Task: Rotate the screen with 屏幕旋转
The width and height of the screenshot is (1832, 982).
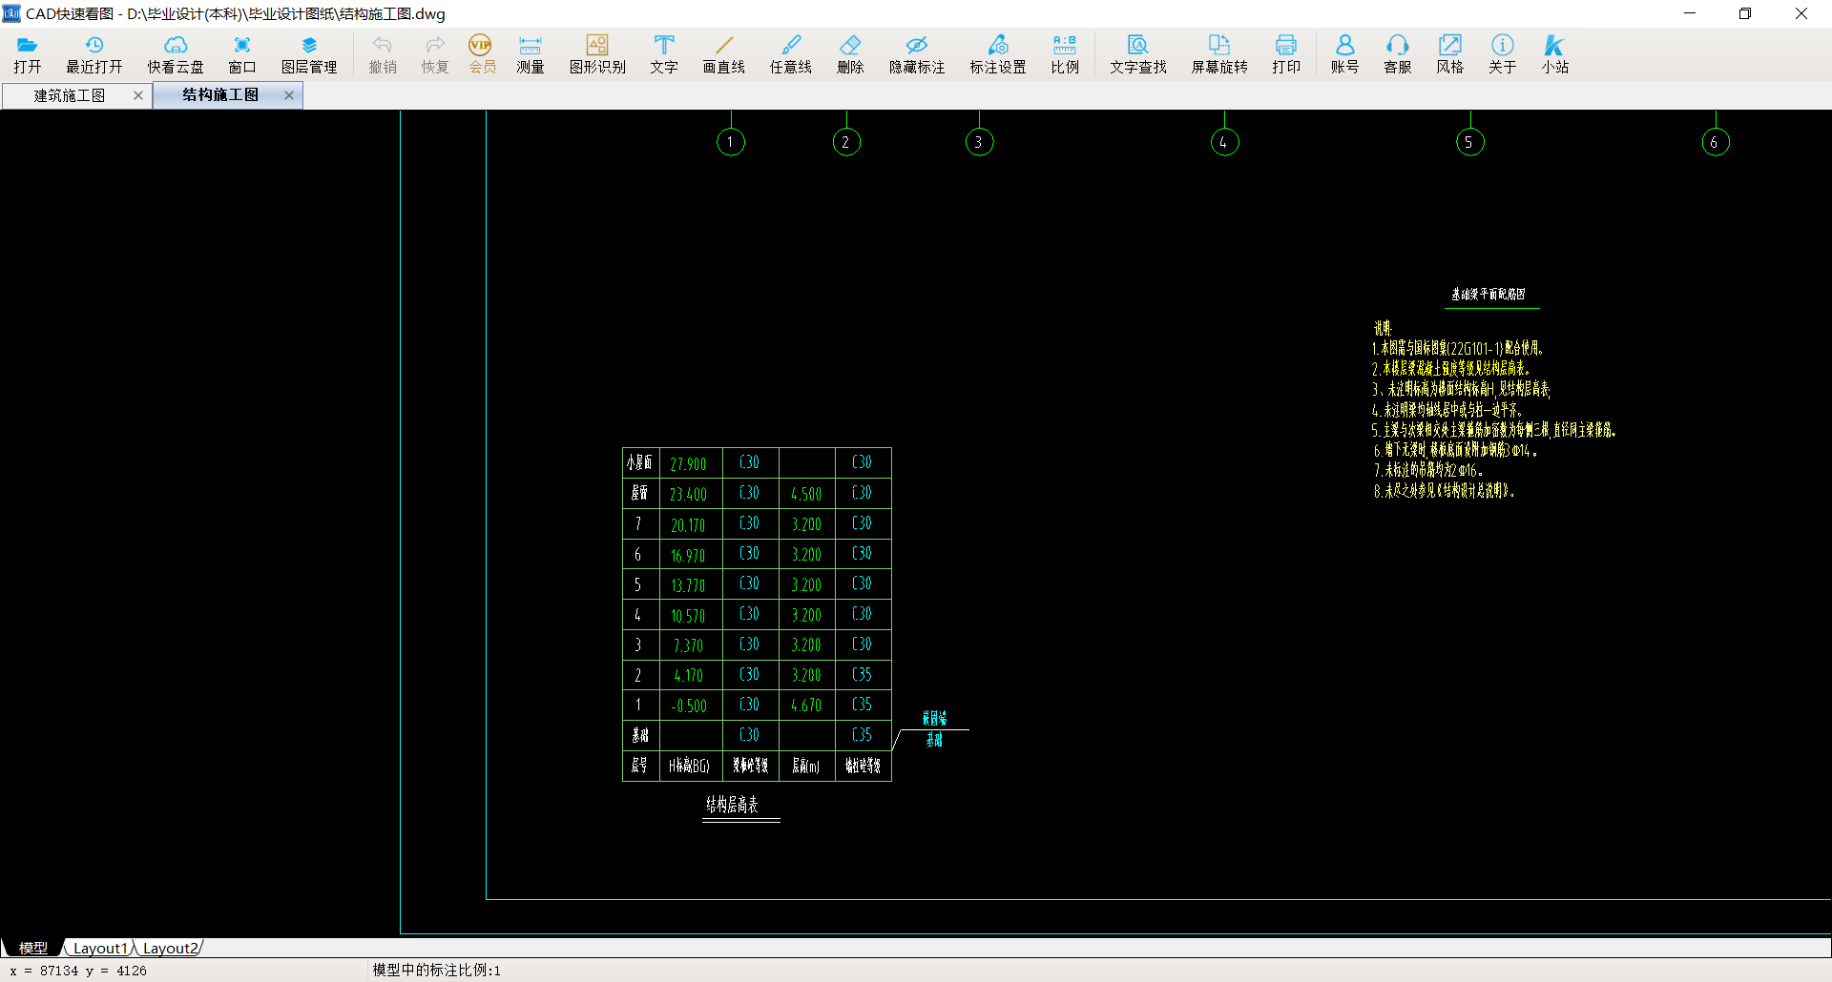Action: click(x=1218, y=53)
